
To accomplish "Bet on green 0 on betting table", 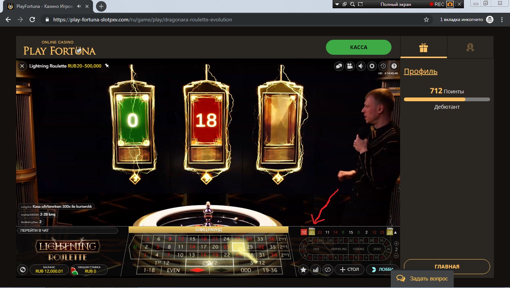I will [135, 247].
